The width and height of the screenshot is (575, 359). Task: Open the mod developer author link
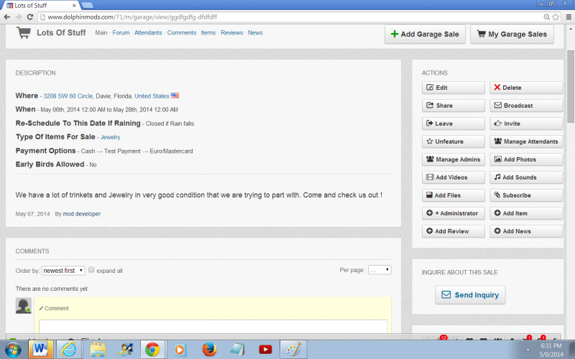pyautogui.click(x=81, y=214)
